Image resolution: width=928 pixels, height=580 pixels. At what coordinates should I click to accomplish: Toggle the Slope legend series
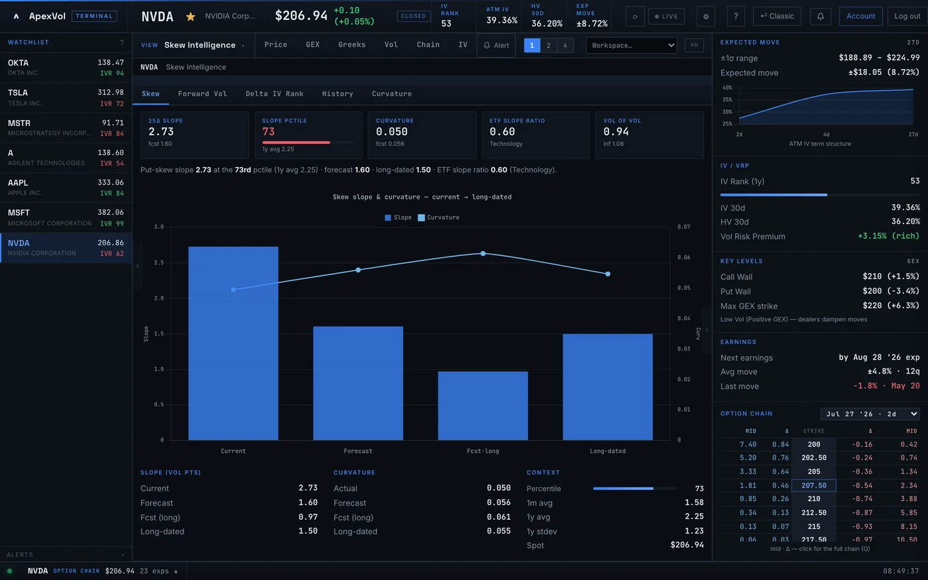[398, 217]
